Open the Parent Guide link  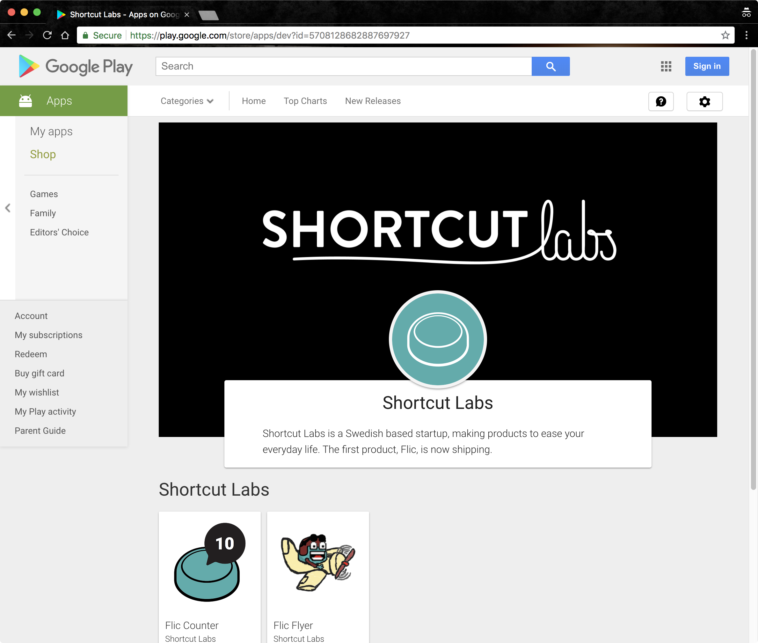(40, 431)
